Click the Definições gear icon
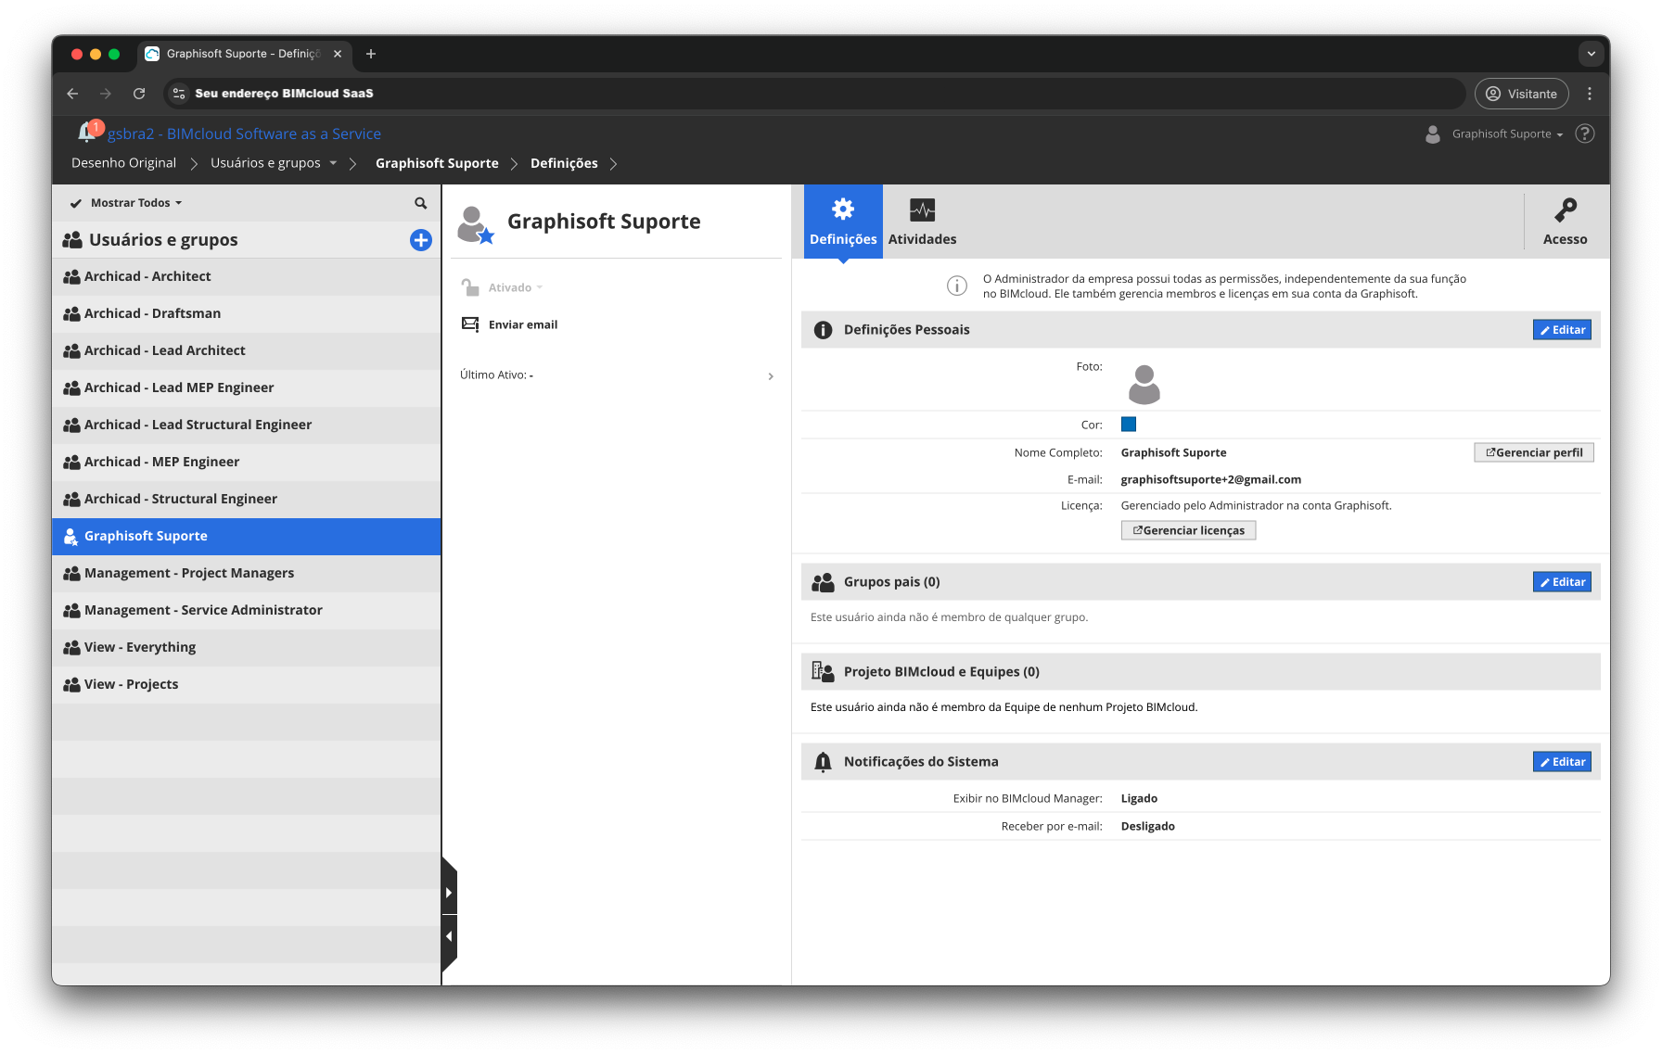This screenshot has height=1054, width=1662. (843, 210)
